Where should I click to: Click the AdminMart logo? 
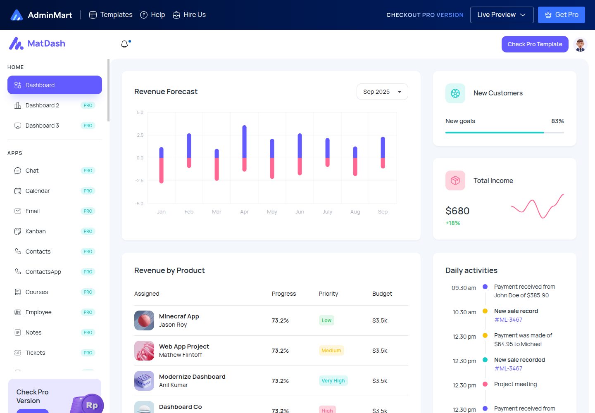[41, 15]
